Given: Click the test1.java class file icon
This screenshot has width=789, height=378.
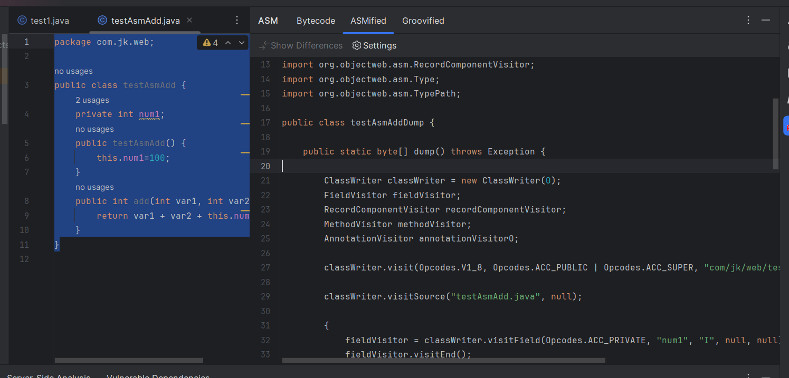Looking at the screenshot, I should point(22,21).
